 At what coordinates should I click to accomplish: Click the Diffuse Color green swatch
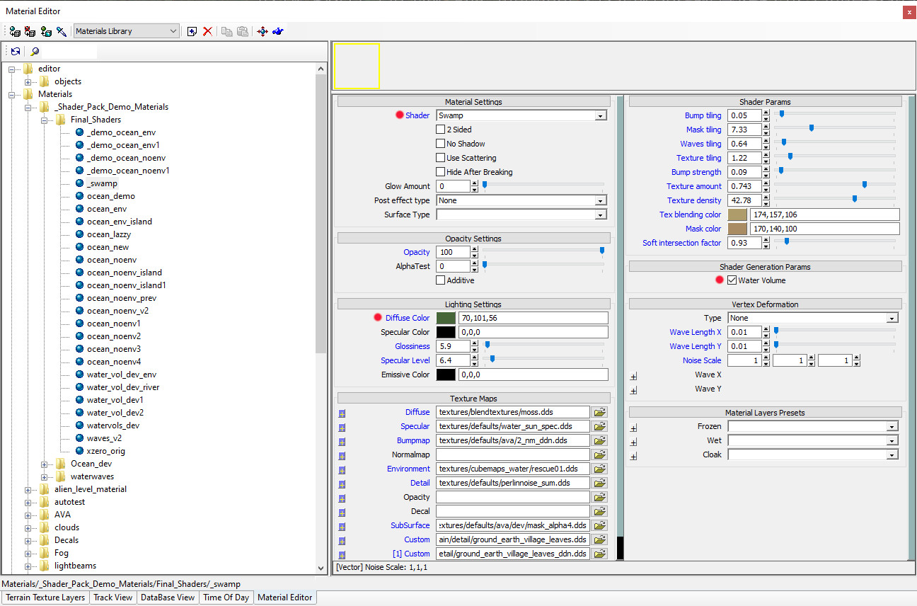pyautogui.click(x=446, y=318)
